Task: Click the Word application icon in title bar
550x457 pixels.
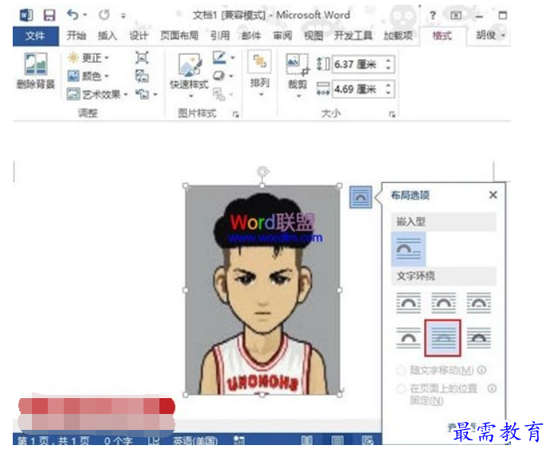Action: 26,15
